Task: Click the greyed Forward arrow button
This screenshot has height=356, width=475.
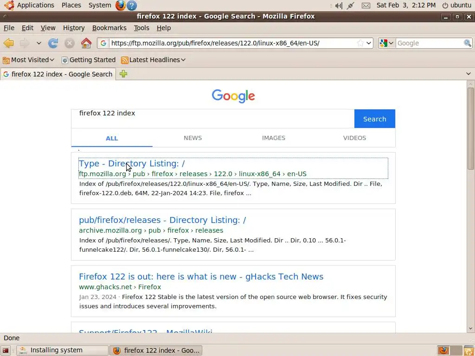Action: [x=24, y=43]
